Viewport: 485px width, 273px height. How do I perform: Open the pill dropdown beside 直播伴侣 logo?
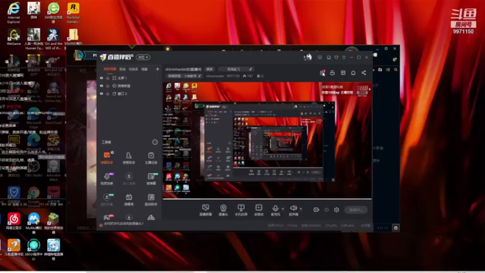[143, 57]
